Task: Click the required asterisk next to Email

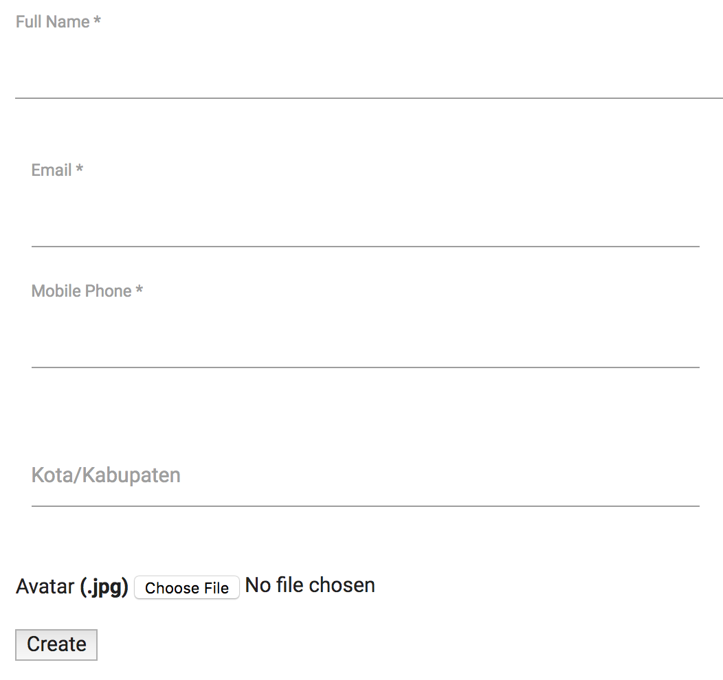Action: pyautogui.click(x=80, y=170)
